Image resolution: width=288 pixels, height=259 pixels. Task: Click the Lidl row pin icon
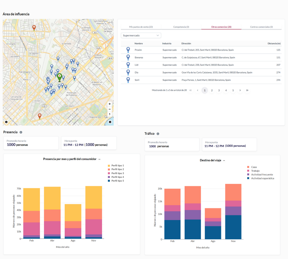tap(128, 65)
